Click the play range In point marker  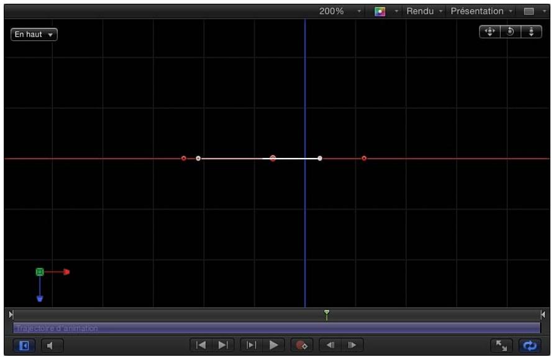[11, 315]
